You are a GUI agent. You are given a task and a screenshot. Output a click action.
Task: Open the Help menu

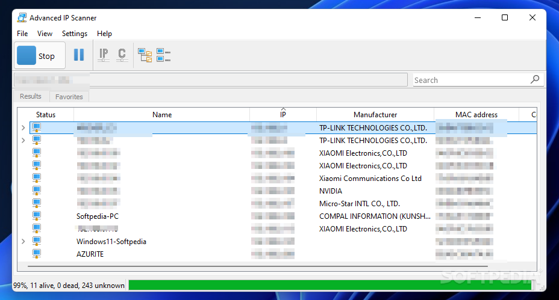pyautogui.click(x=104, y=34)
